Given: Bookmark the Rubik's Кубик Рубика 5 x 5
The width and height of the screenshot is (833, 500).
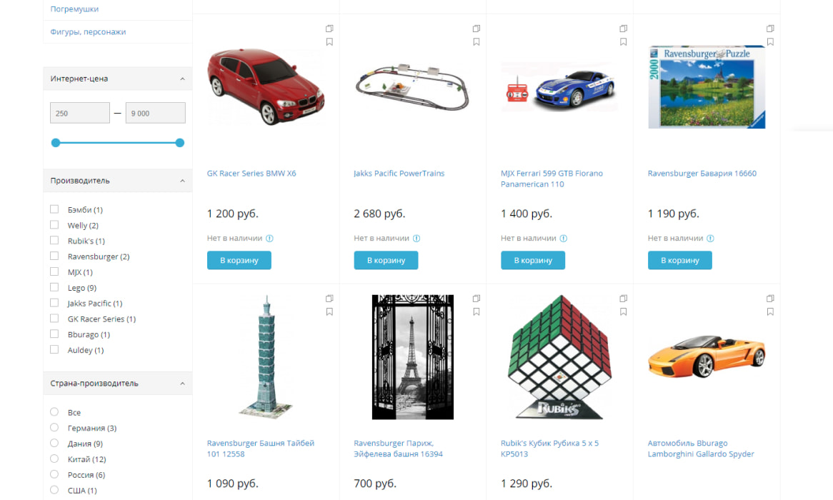Looking at the screenshot, I should click(x=624, y=312).
